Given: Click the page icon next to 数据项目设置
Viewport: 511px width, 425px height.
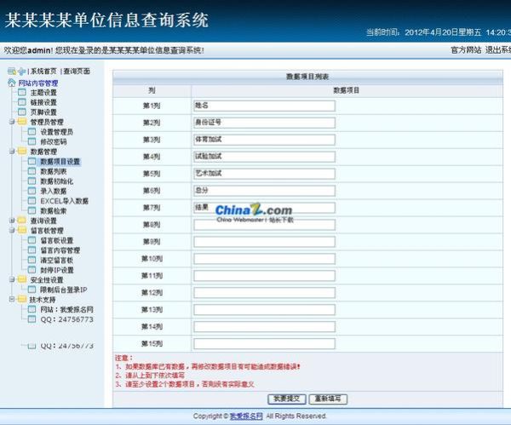Looking at the screenshot, I should click(x=32, y=161).
